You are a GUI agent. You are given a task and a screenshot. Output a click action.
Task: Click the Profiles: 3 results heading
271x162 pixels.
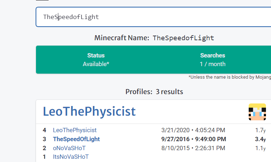pyautogui.click(x=154, y=92)
